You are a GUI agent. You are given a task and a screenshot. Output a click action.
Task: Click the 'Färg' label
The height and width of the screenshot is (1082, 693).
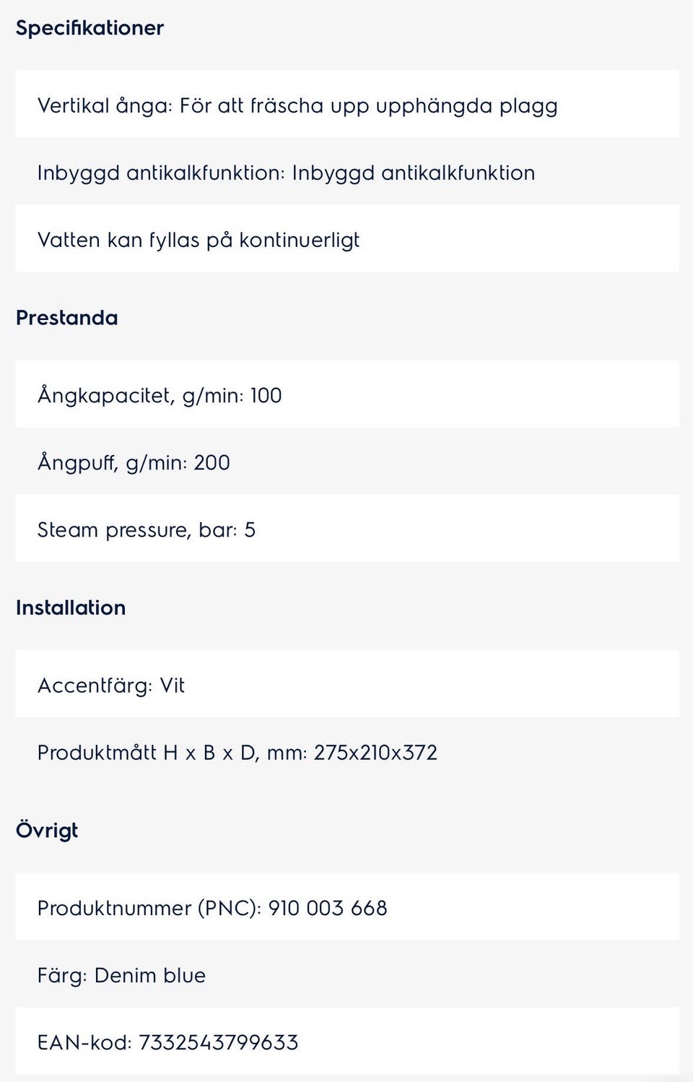(x=61, y=976)
